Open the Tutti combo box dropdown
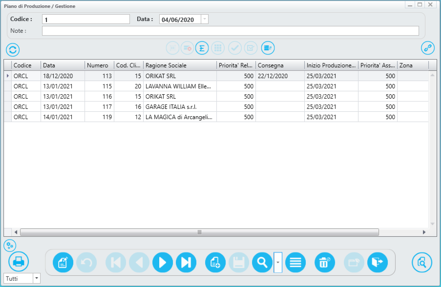441x287 pixels. click(37, 278)
